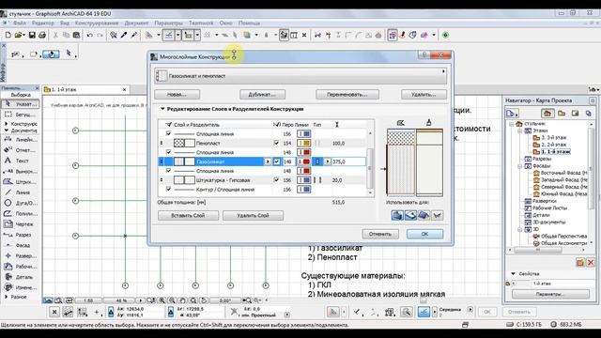Open Конструирование menu

pyautogui.click(x=97, y=23)
